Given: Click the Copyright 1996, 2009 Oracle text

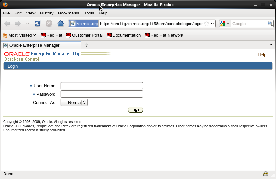Looking at the screenshot, I should (43, 122).
